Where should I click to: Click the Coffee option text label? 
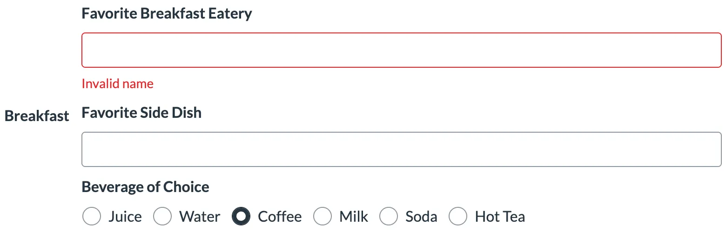[280, 217]
